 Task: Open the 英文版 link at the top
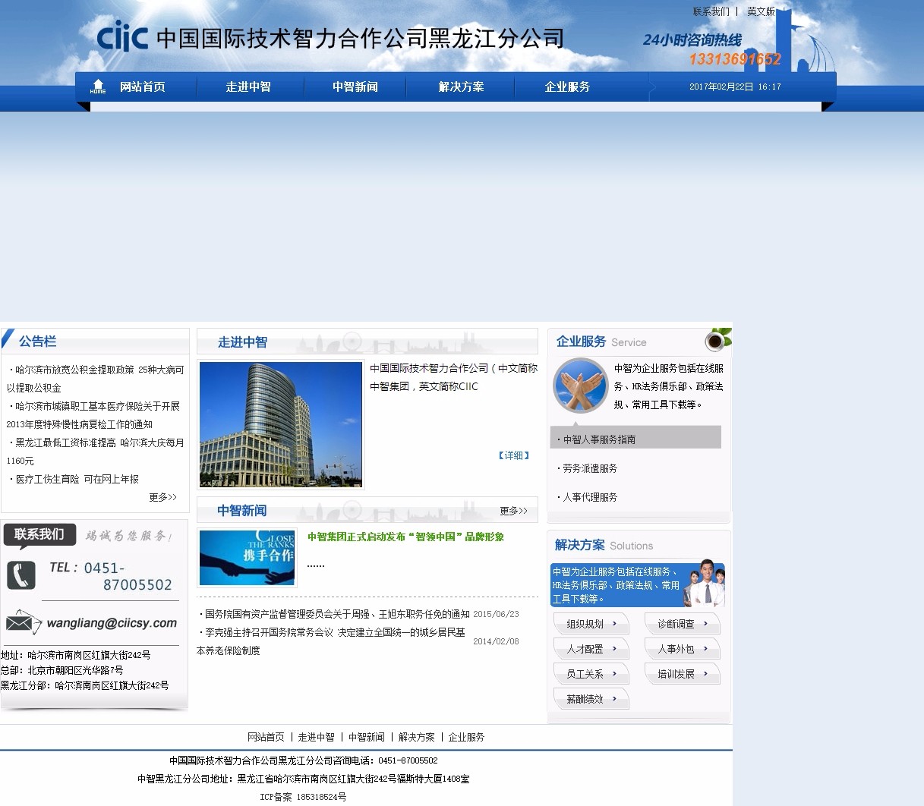(761, 11)
